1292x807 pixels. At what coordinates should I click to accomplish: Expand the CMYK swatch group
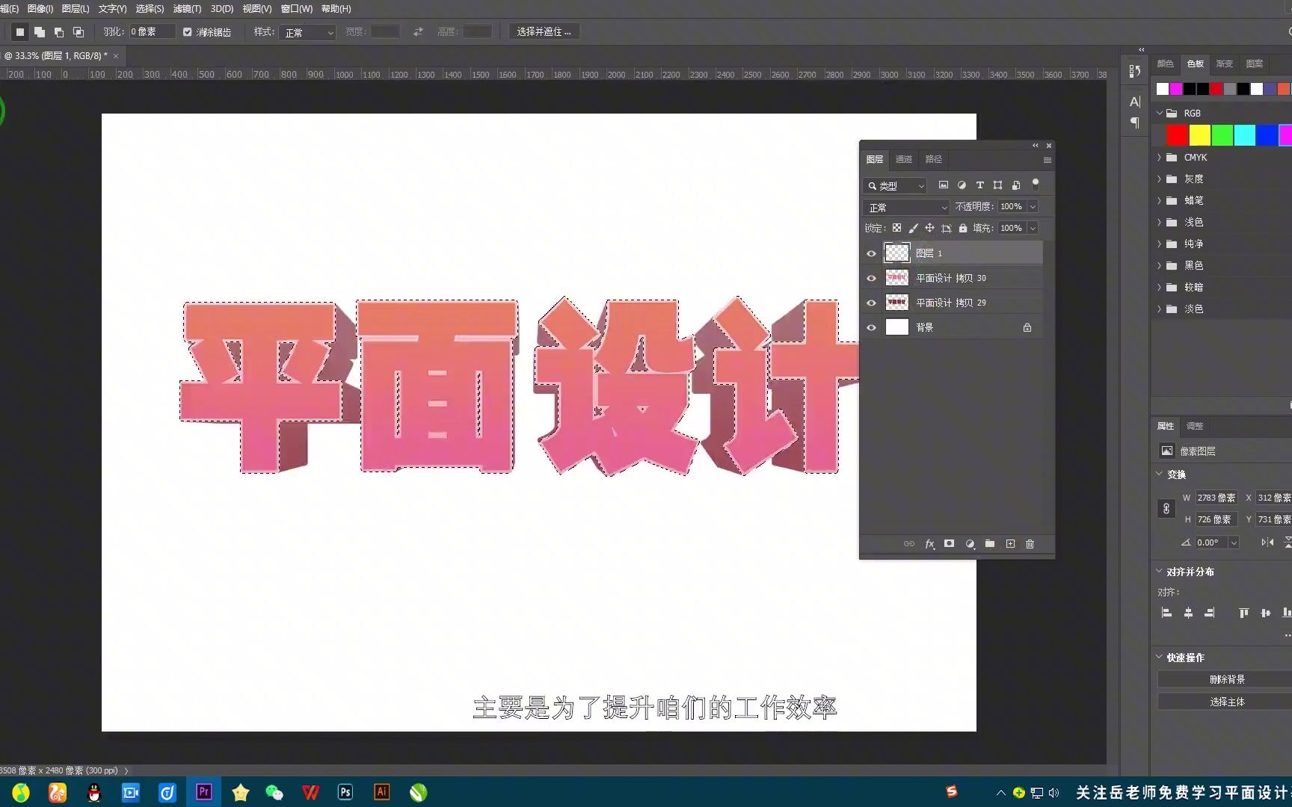(x=1160, y=157)
